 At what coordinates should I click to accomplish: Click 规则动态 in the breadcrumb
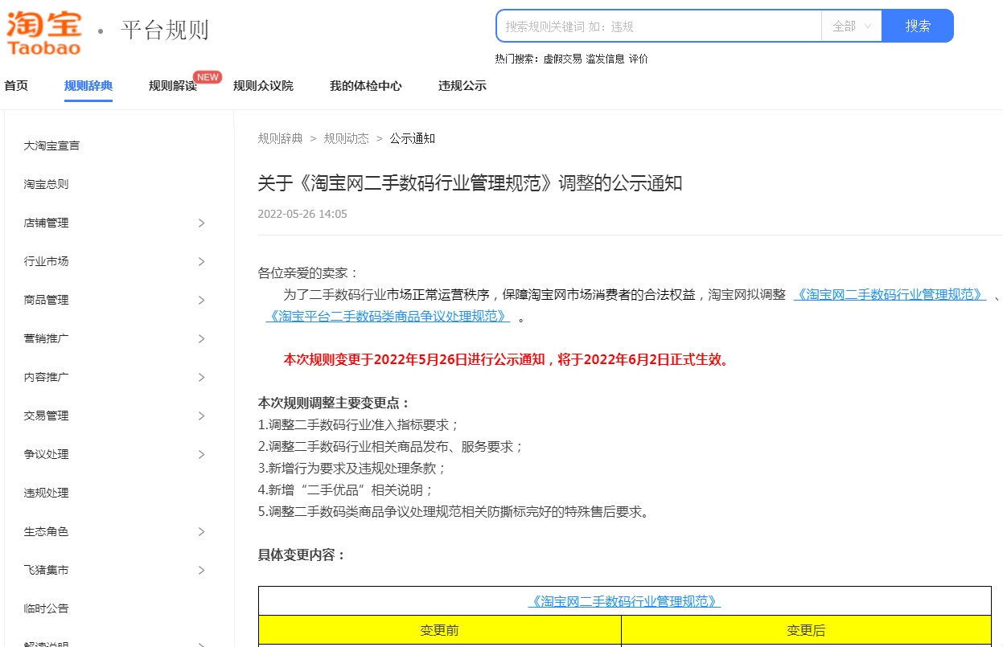tap(346, 138)
